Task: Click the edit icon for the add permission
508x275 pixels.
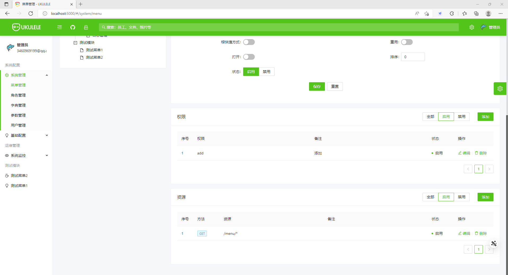Action: coord(460,153)
